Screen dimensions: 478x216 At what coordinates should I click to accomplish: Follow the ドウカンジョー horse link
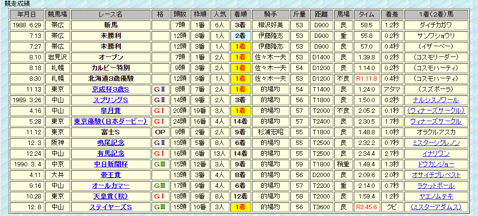[x=437, y=164]
